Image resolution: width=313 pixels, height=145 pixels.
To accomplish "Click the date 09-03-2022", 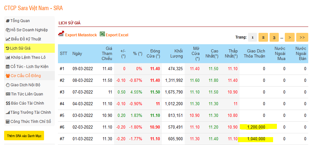I will click(83, 69).
